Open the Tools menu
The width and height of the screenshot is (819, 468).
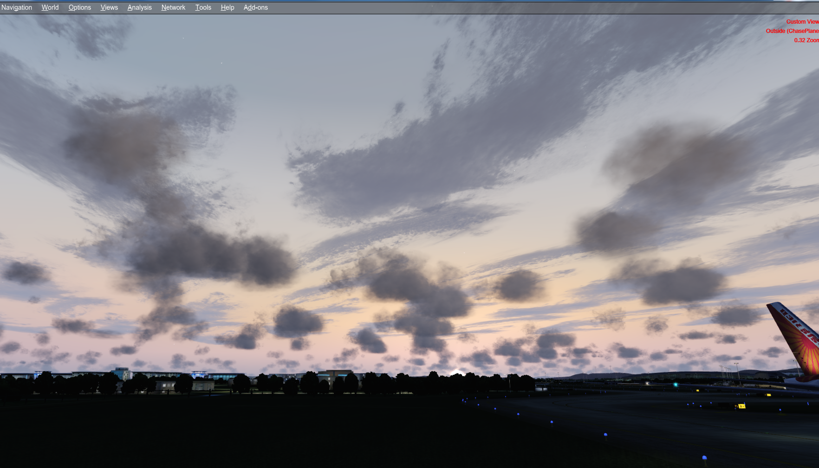203,7
